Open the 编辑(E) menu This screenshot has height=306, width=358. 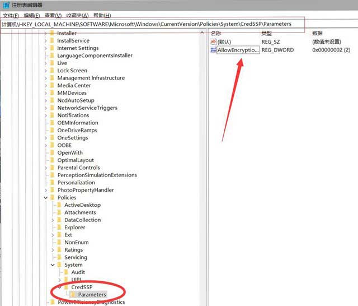click(32, 16)
